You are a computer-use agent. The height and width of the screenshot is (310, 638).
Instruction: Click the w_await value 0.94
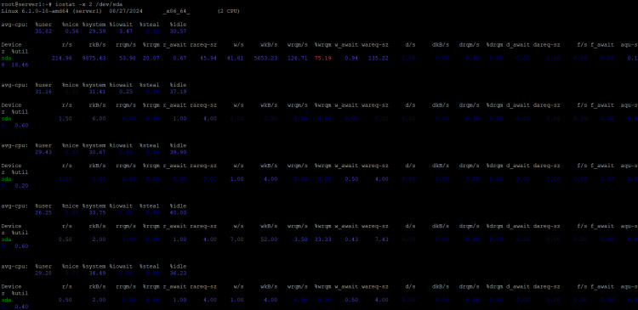[x=351, y=58]
